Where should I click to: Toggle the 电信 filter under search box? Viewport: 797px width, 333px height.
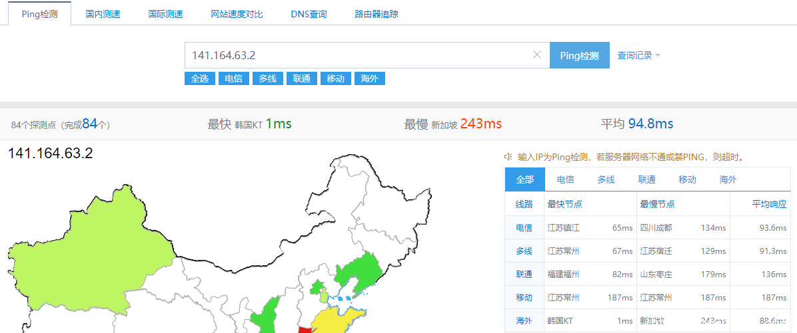click(233, 78)
